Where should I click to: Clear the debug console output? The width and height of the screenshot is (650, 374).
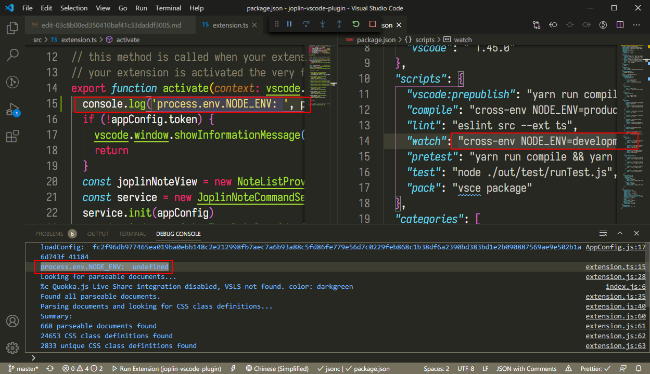pos(603,234)
